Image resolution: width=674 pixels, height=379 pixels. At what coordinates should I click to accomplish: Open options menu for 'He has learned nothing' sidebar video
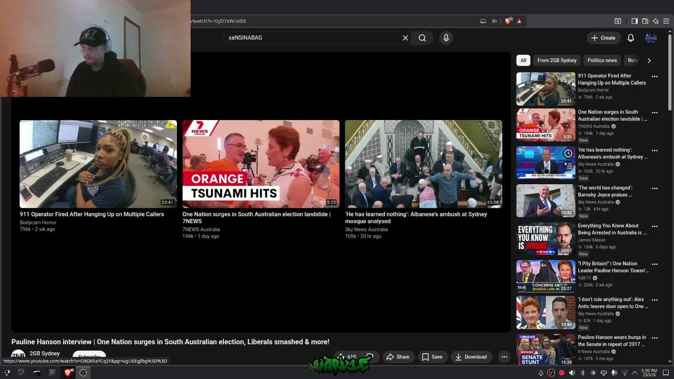655,150
